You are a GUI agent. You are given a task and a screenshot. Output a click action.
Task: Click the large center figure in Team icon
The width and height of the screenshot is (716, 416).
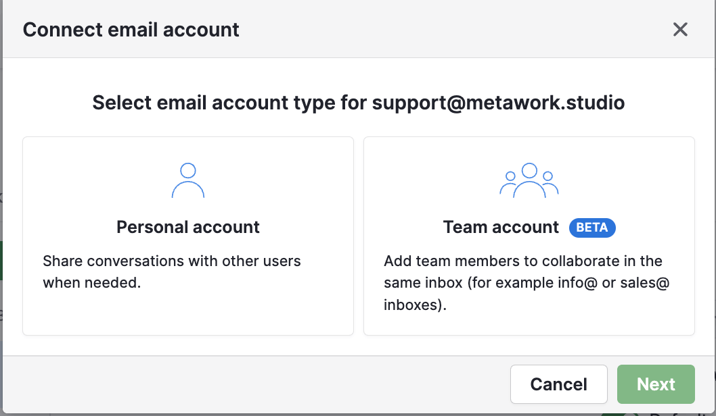click(x=529, y=180)
